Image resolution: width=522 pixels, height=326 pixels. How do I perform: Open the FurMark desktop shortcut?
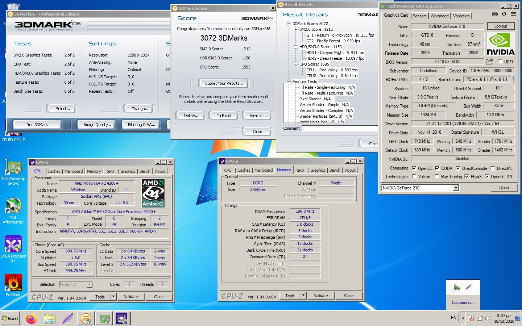click(x=13, y=286)
